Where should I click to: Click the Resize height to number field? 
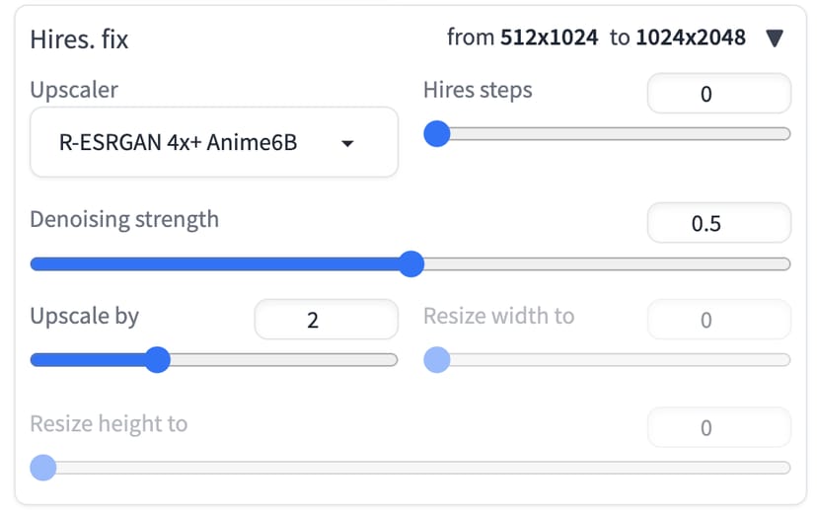[x=718, y=427]
